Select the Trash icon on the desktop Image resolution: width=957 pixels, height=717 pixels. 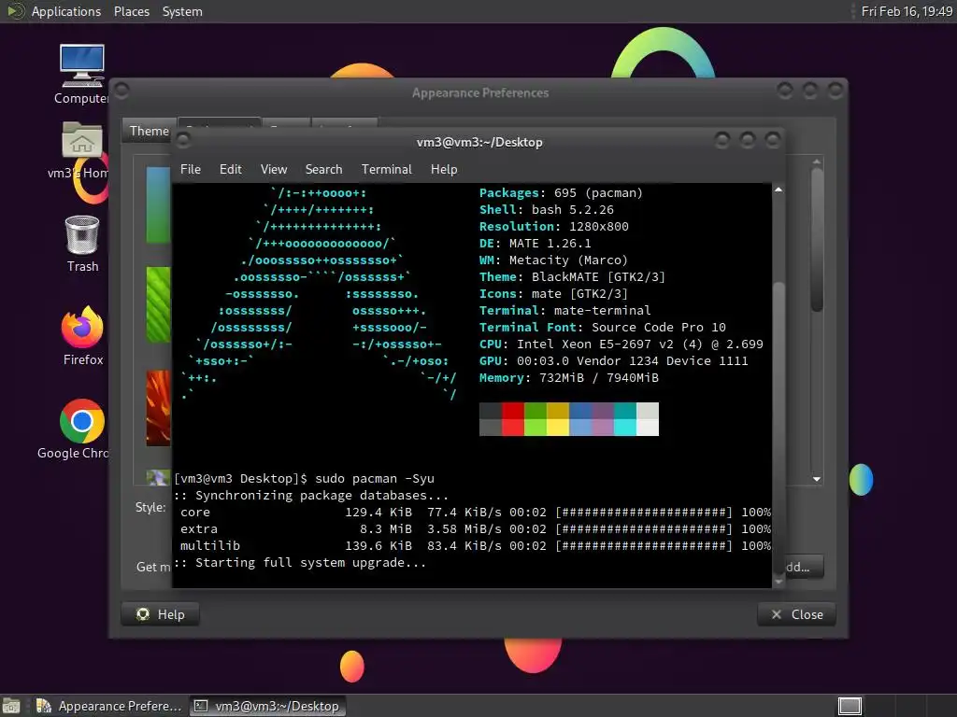pos(82,244)
